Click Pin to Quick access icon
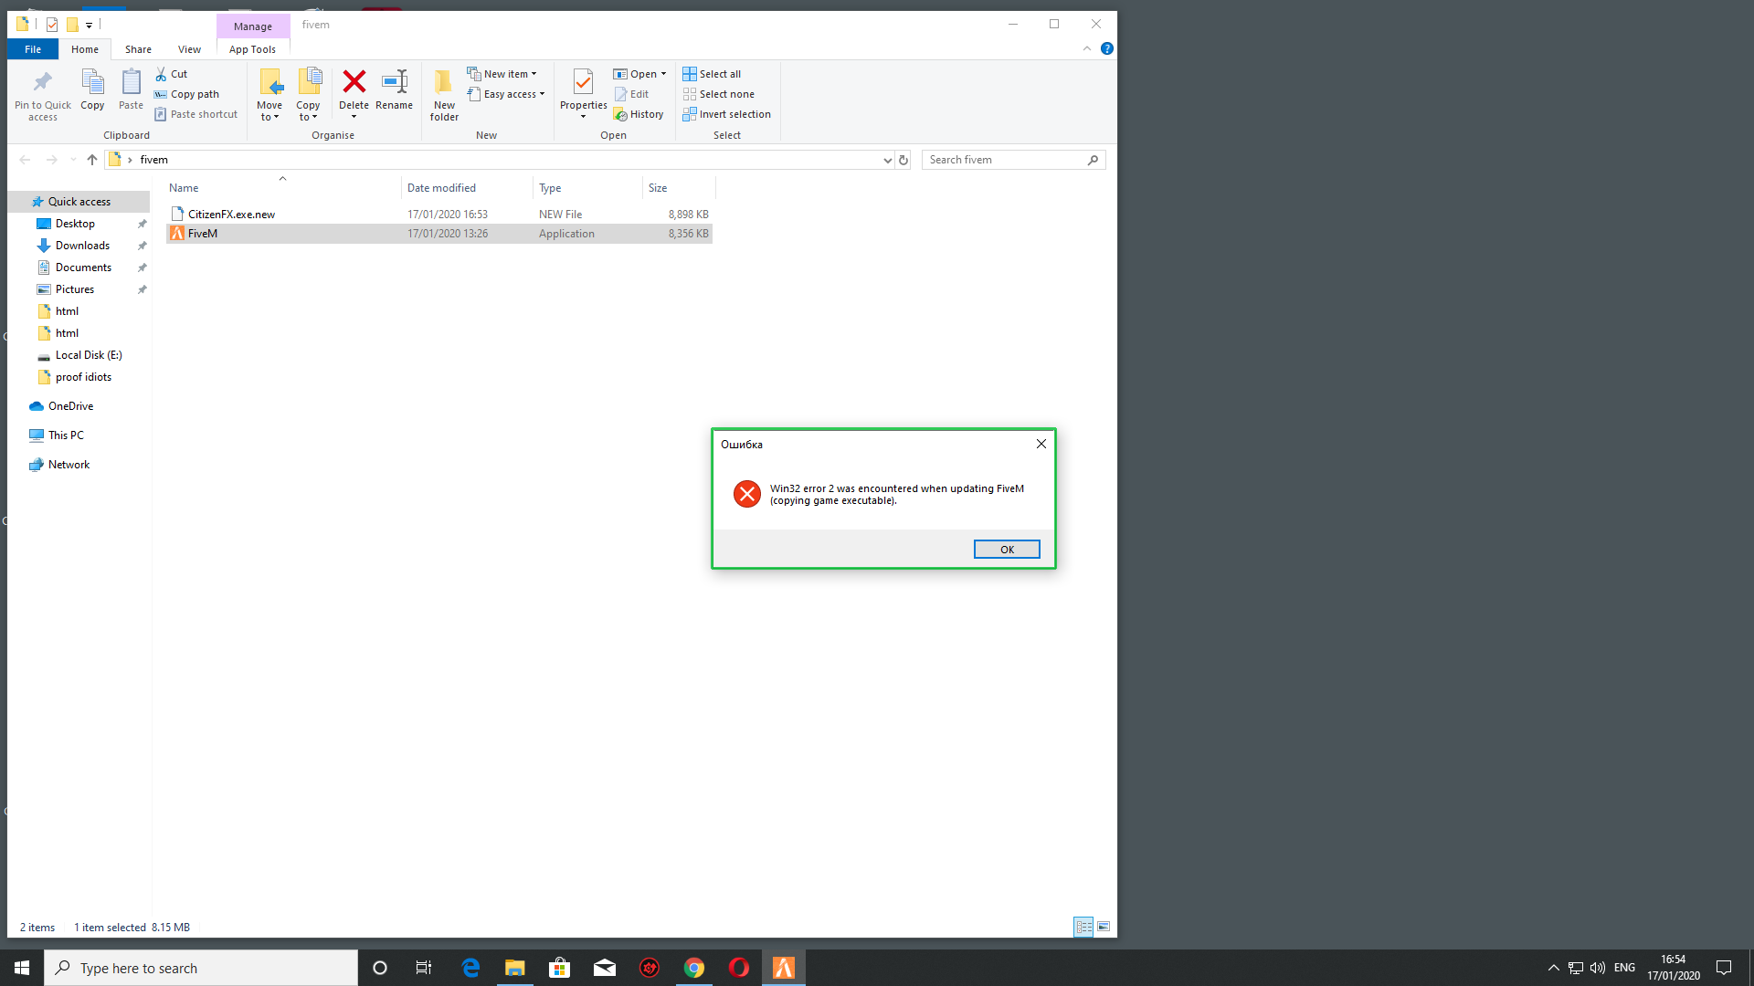1754x986 pixels. (42, 82)
